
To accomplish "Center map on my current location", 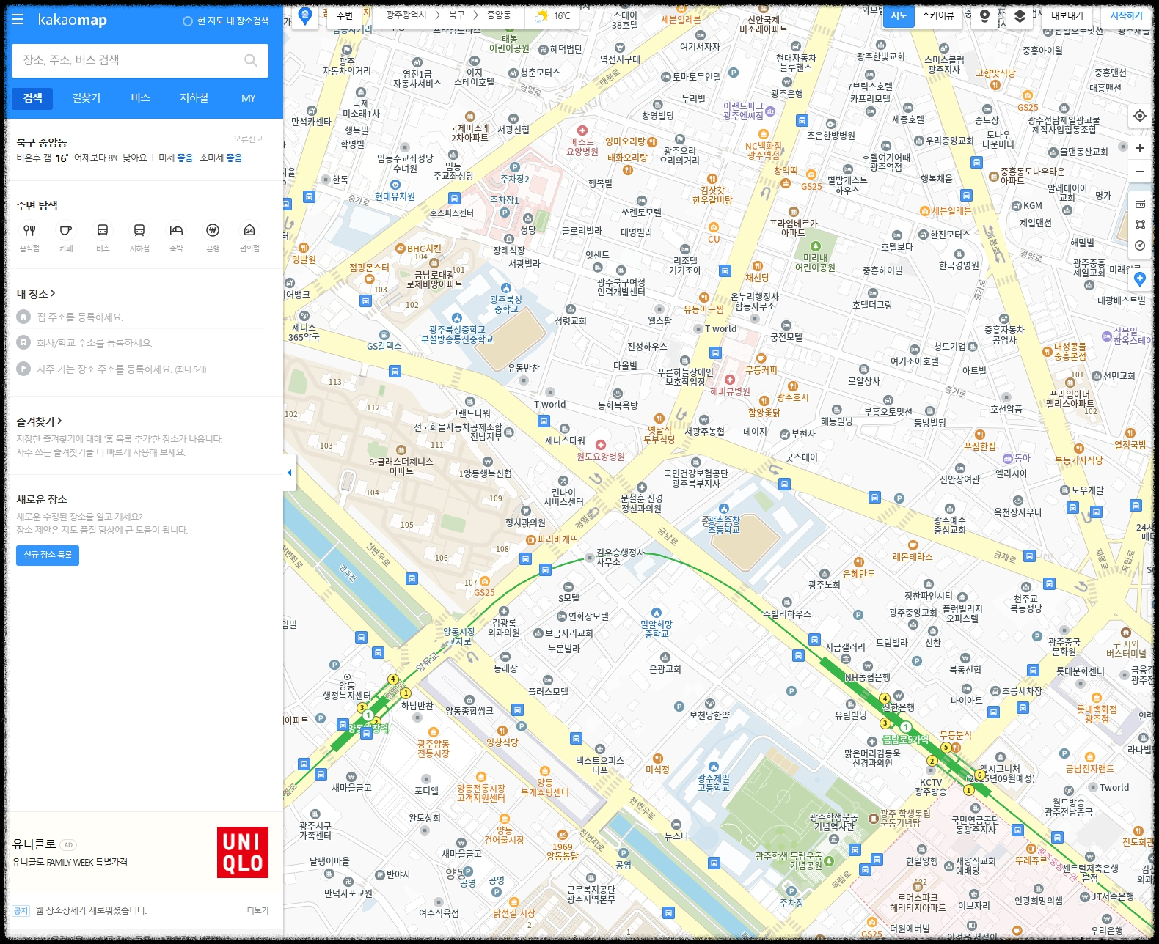I will click(1139, 116).
